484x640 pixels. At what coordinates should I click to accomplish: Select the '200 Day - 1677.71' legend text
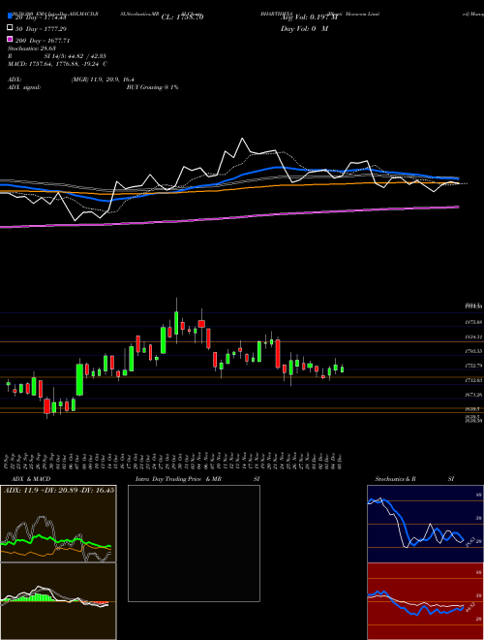[x=44, y=41]
